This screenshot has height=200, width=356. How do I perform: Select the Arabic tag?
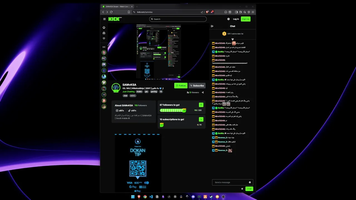pyautogui.click(x=139, y=92)
